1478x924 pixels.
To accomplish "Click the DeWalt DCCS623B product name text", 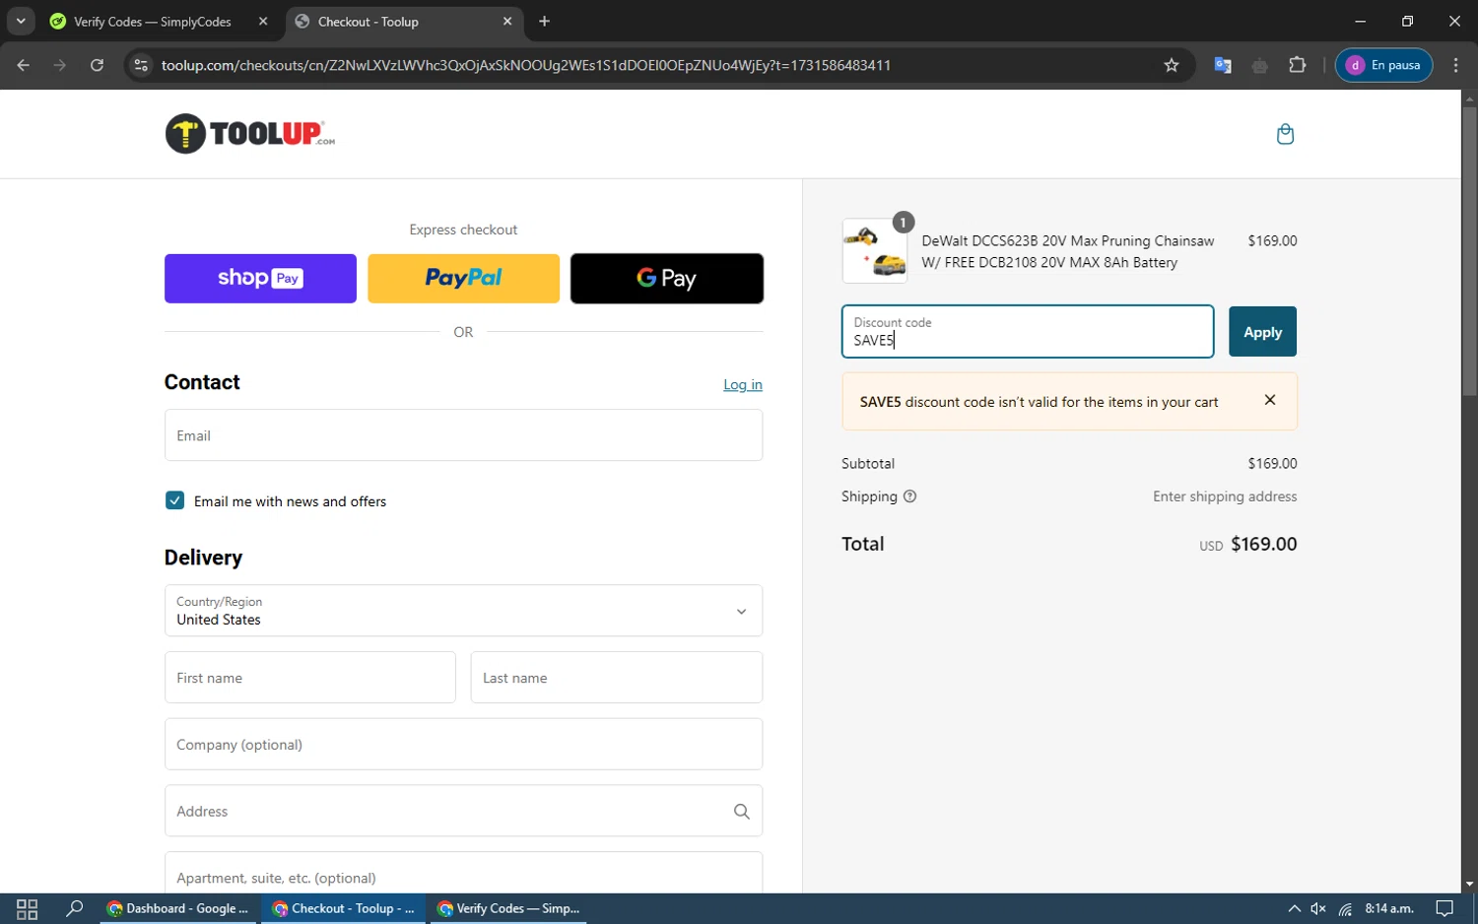I will point(1068,251).
